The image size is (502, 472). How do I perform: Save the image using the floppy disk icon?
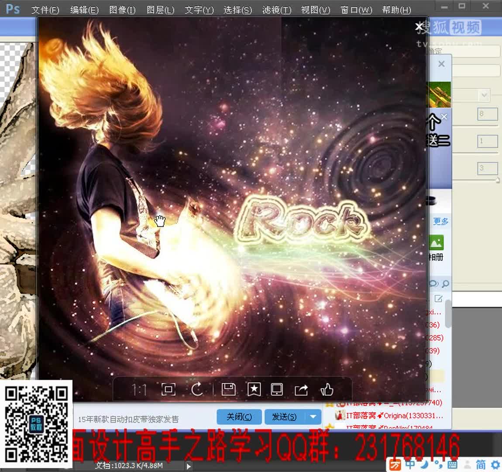click(229, 389)
